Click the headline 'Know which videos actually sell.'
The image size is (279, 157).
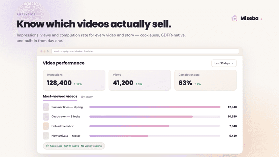tap(94, 24)
